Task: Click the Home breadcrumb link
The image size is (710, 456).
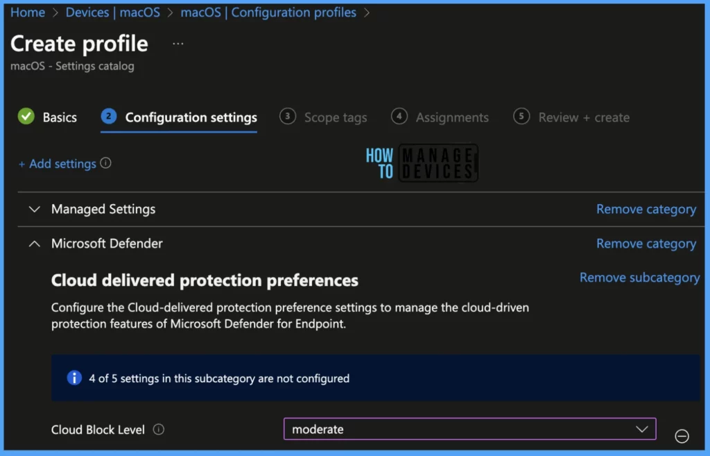Action: 28,12
